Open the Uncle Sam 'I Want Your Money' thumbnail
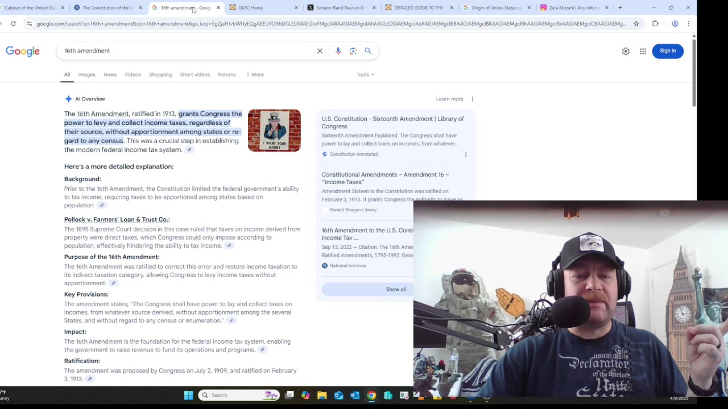 coord(274,131)
